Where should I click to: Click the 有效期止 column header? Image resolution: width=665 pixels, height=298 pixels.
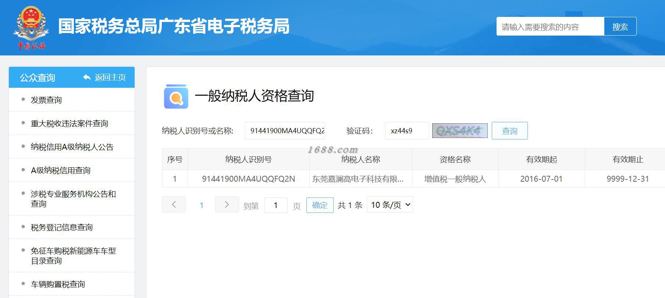pyautogui.click(x=628, y=159)
